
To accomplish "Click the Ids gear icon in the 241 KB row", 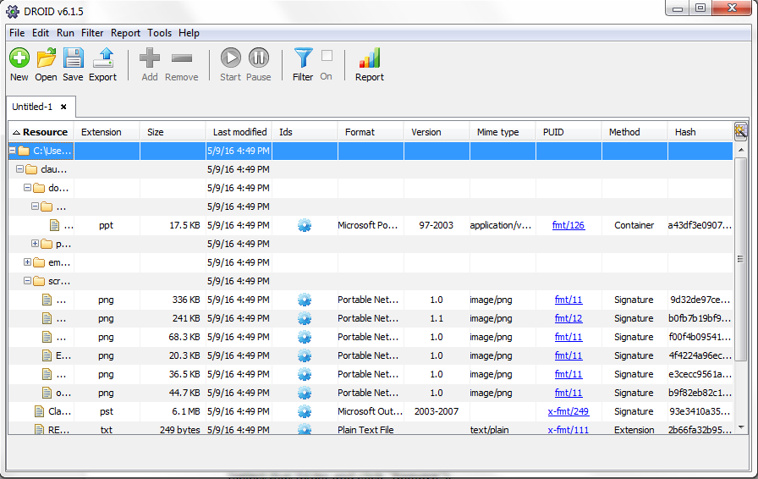I will tap(304, 318).
